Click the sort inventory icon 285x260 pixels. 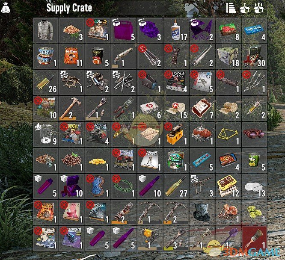pyautogui.click(x=231, y=8)
